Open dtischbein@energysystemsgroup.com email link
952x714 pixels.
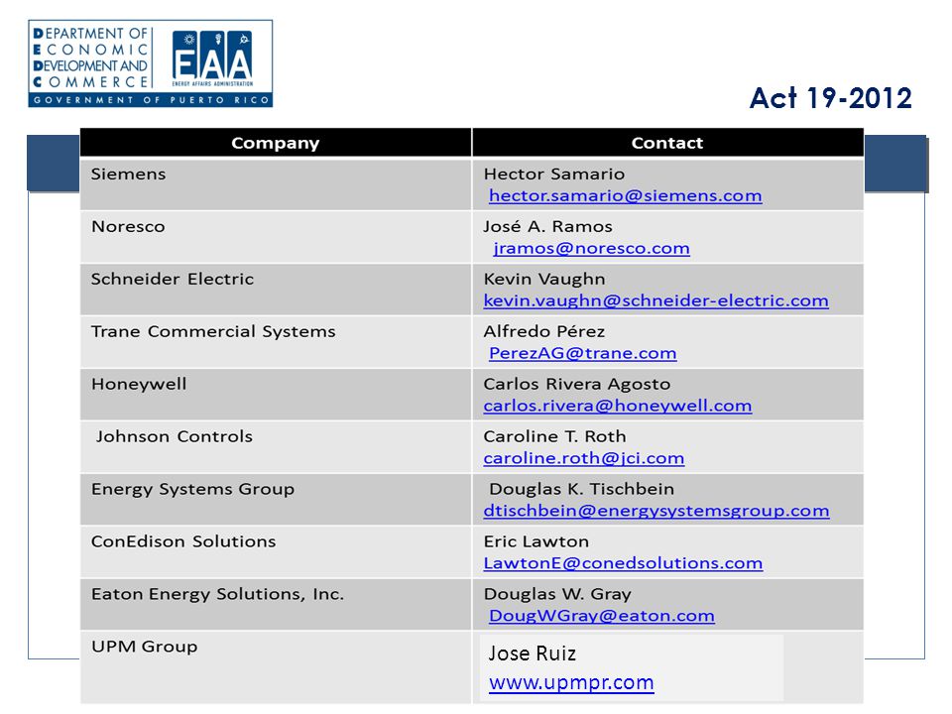656,511
